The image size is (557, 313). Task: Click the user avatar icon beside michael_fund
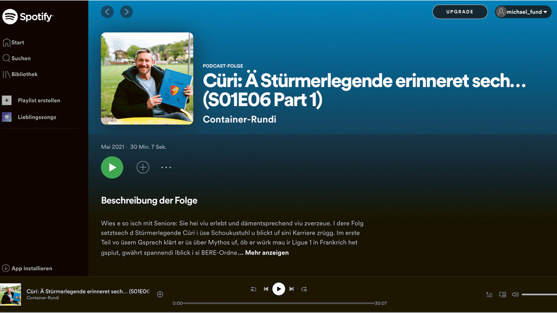pyautogui.click(x=501, y=12)
